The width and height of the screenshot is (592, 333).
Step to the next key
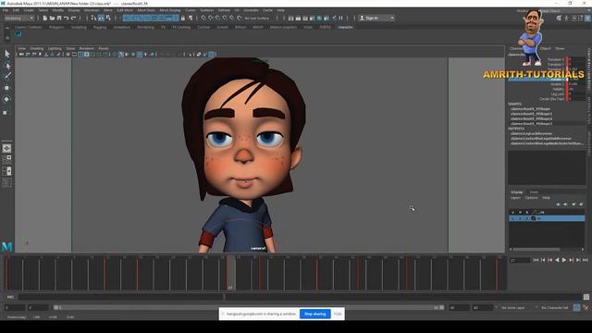pyautogui.click(x=572, y=260)
